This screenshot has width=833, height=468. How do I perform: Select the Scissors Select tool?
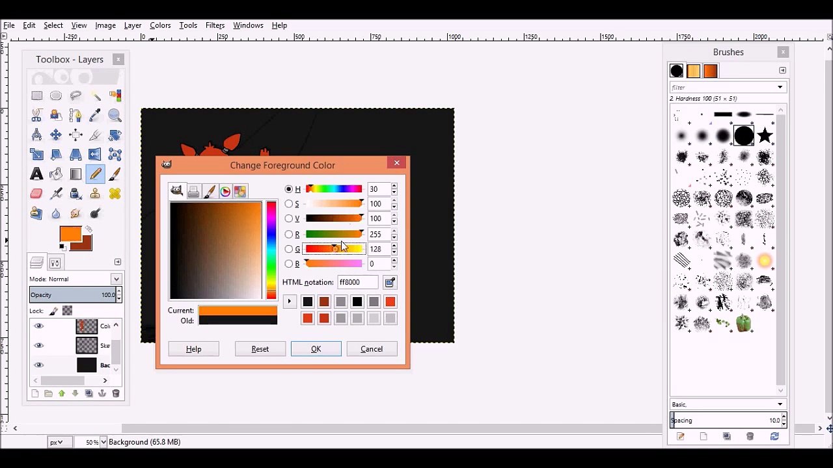point(36,115)
